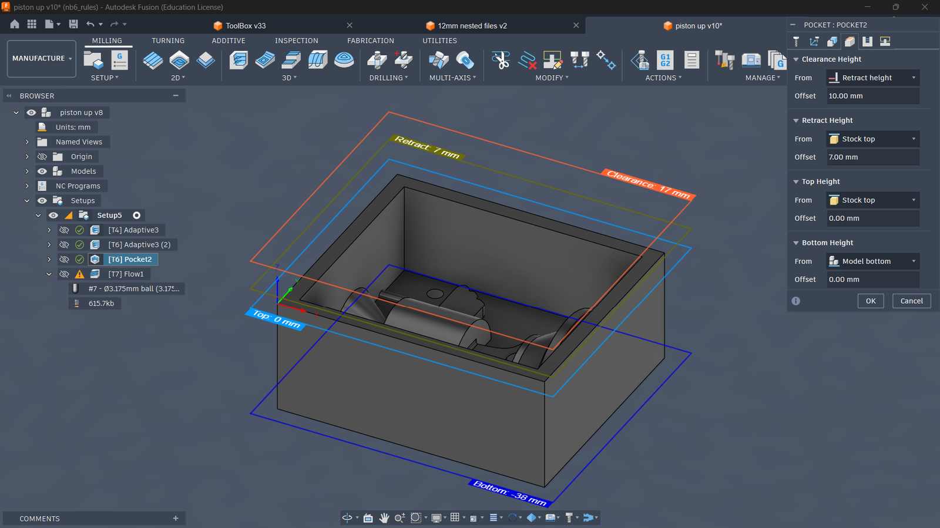This screenshot has height=528, width=940.
Task: Switch to ToolBox v33 document tab
Action: pyautogui.click(x=246, y=26)
